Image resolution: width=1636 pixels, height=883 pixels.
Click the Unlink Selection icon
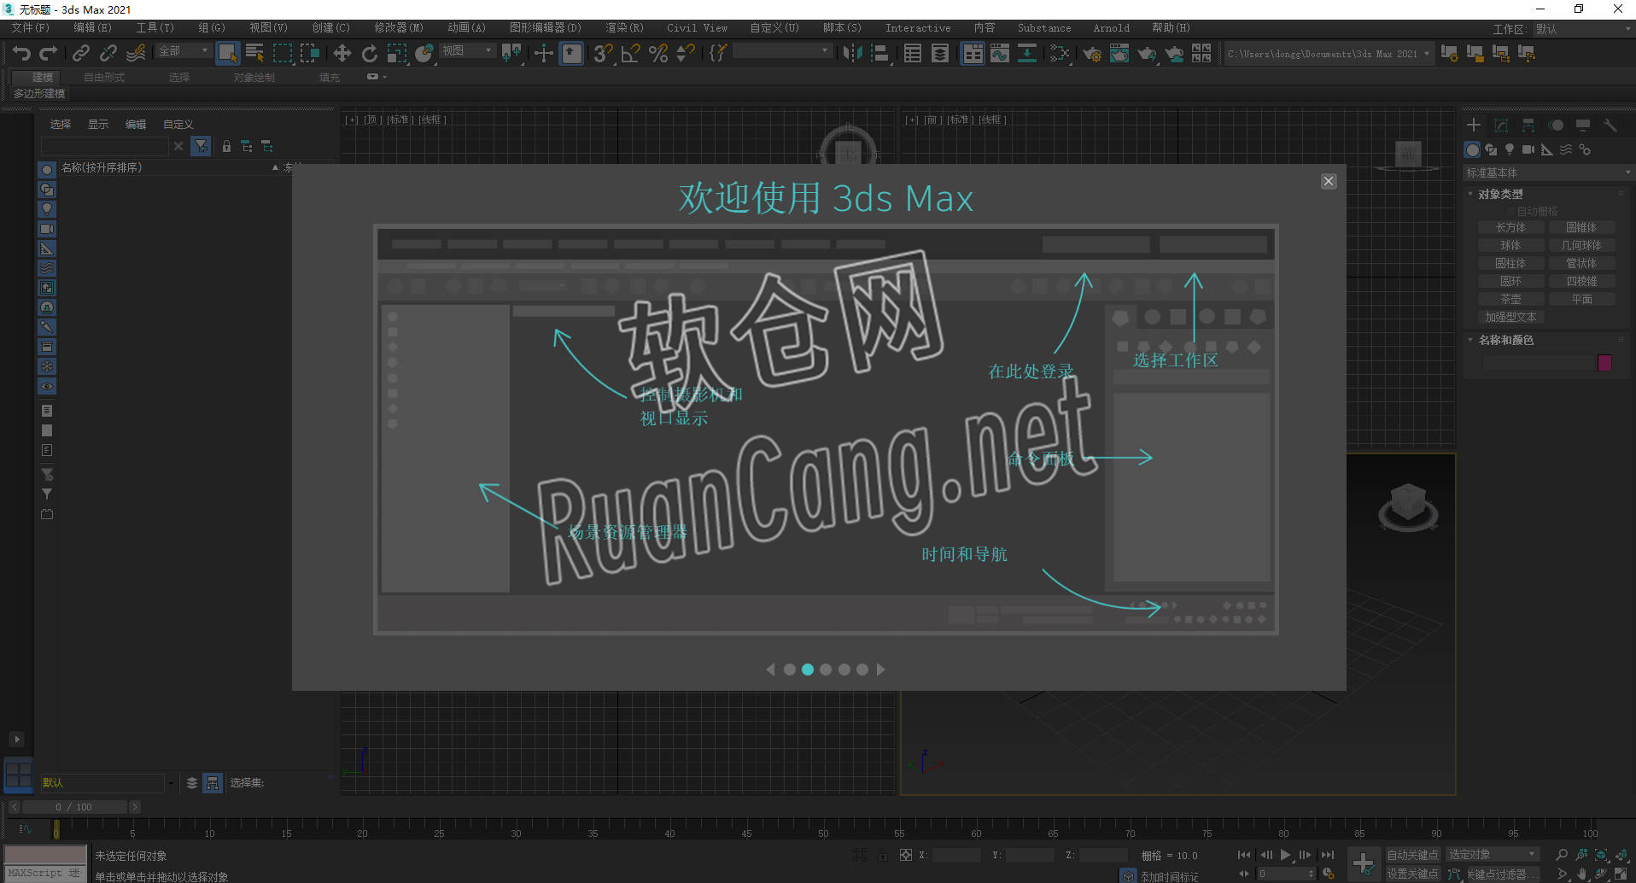coord(108,53)
